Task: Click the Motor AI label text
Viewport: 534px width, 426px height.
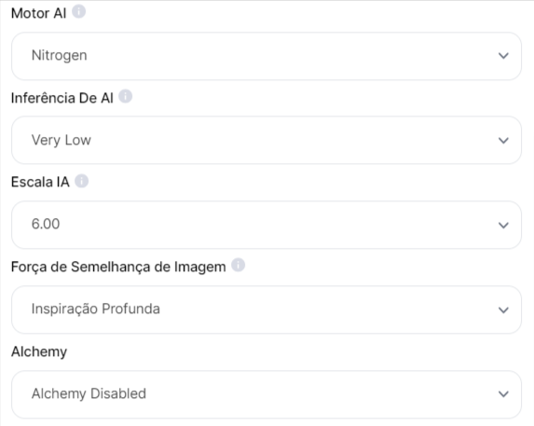Action: (38, 14)
